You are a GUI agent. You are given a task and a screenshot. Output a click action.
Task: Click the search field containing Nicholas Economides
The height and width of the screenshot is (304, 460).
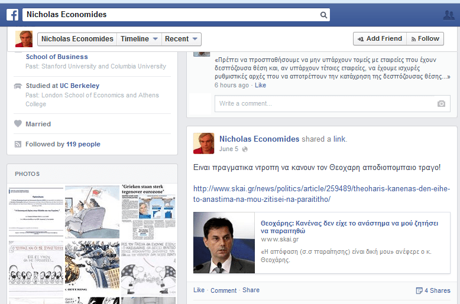[x=176, y=15]
